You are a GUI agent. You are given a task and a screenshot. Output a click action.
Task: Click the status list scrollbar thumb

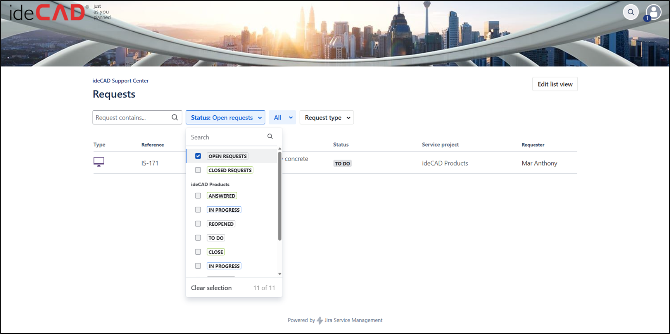[280, 196]
